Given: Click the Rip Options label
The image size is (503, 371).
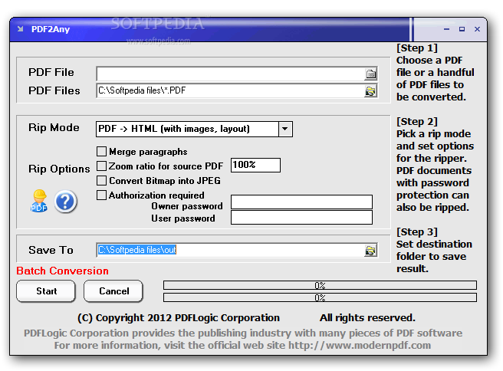Looking at the screenshot, I should (59, 169).
